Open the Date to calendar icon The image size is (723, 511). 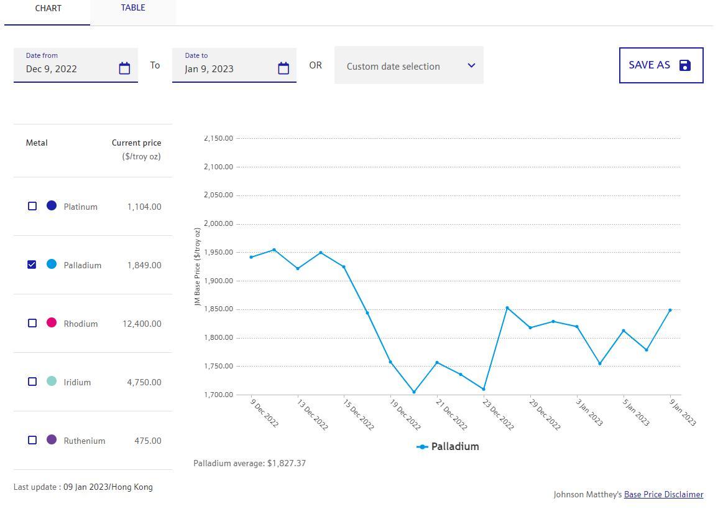[x=283, y=68]
